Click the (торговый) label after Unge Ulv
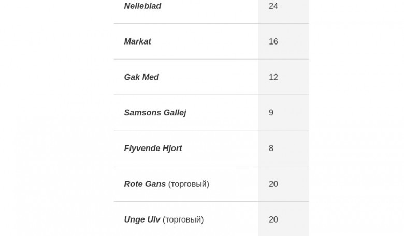 tap(183, 220)
